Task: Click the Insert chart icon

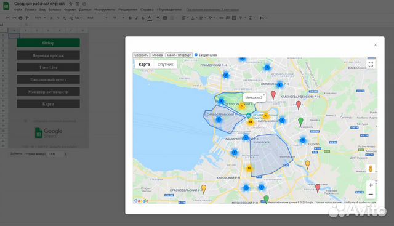Action: coord(234,18)
